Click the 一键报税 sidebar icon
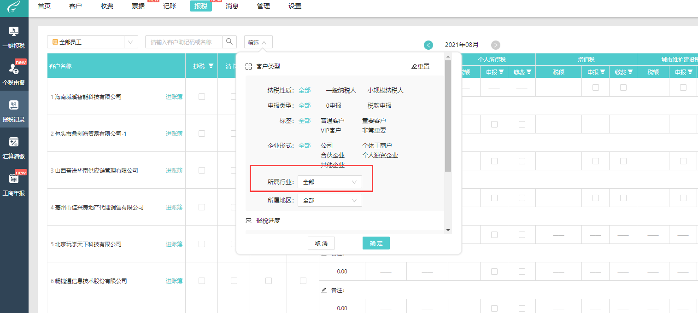The height and width of the screenshot is (313, 698). (14, 32)
